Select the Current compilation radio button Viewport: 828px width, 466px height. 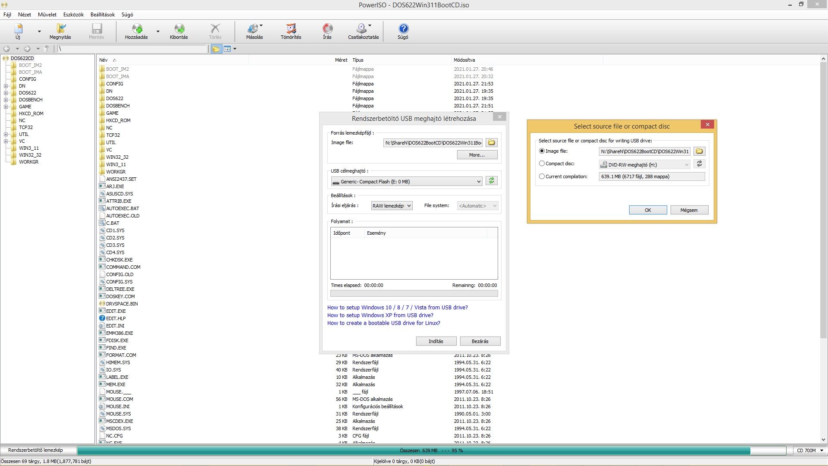(x=542, y=176)
